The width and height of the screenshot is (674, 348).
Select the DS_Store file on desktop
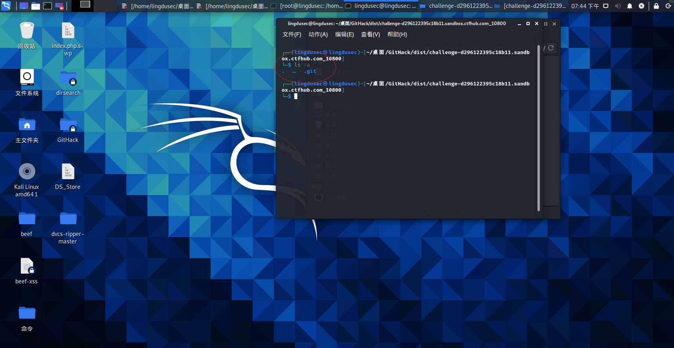click(x=68, y=177)
